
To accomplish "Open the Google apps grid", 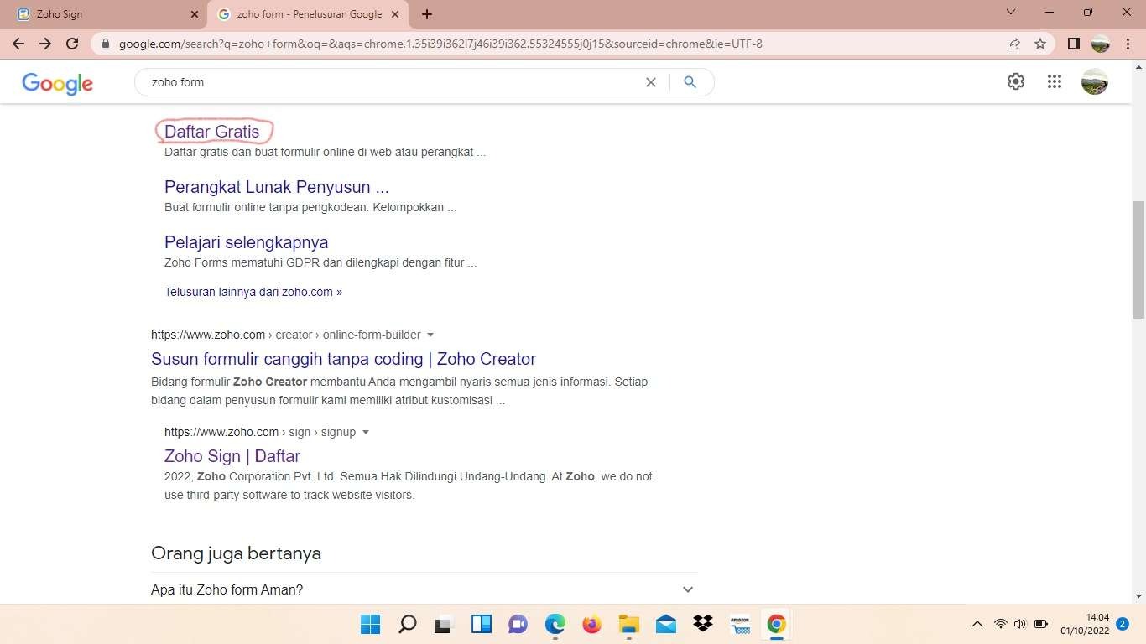I will tap(1055, 81).
